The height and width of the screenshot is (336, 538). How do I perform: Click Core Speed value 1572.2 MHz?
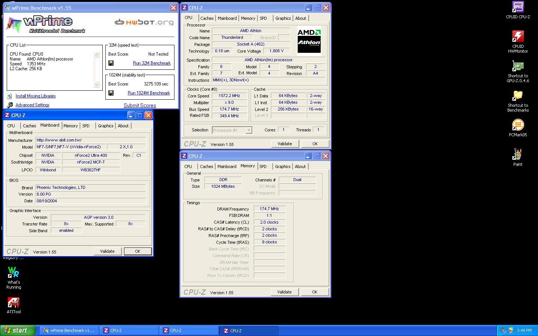[229, 96]
